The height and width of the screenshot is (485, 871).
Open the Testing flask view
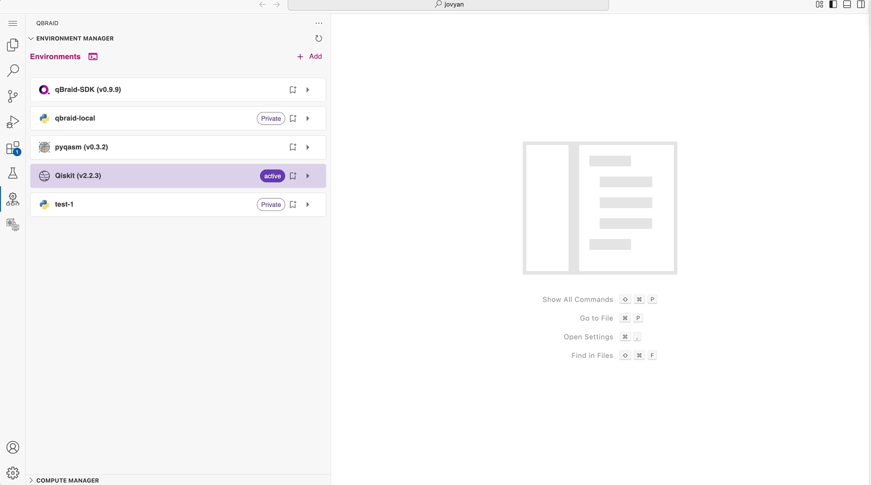click(13, 173)
